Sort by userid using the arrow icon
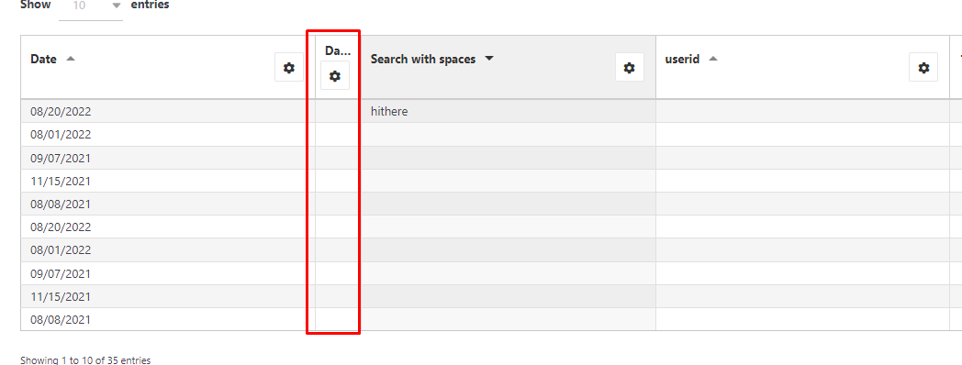962x365 pixels. 713,59
